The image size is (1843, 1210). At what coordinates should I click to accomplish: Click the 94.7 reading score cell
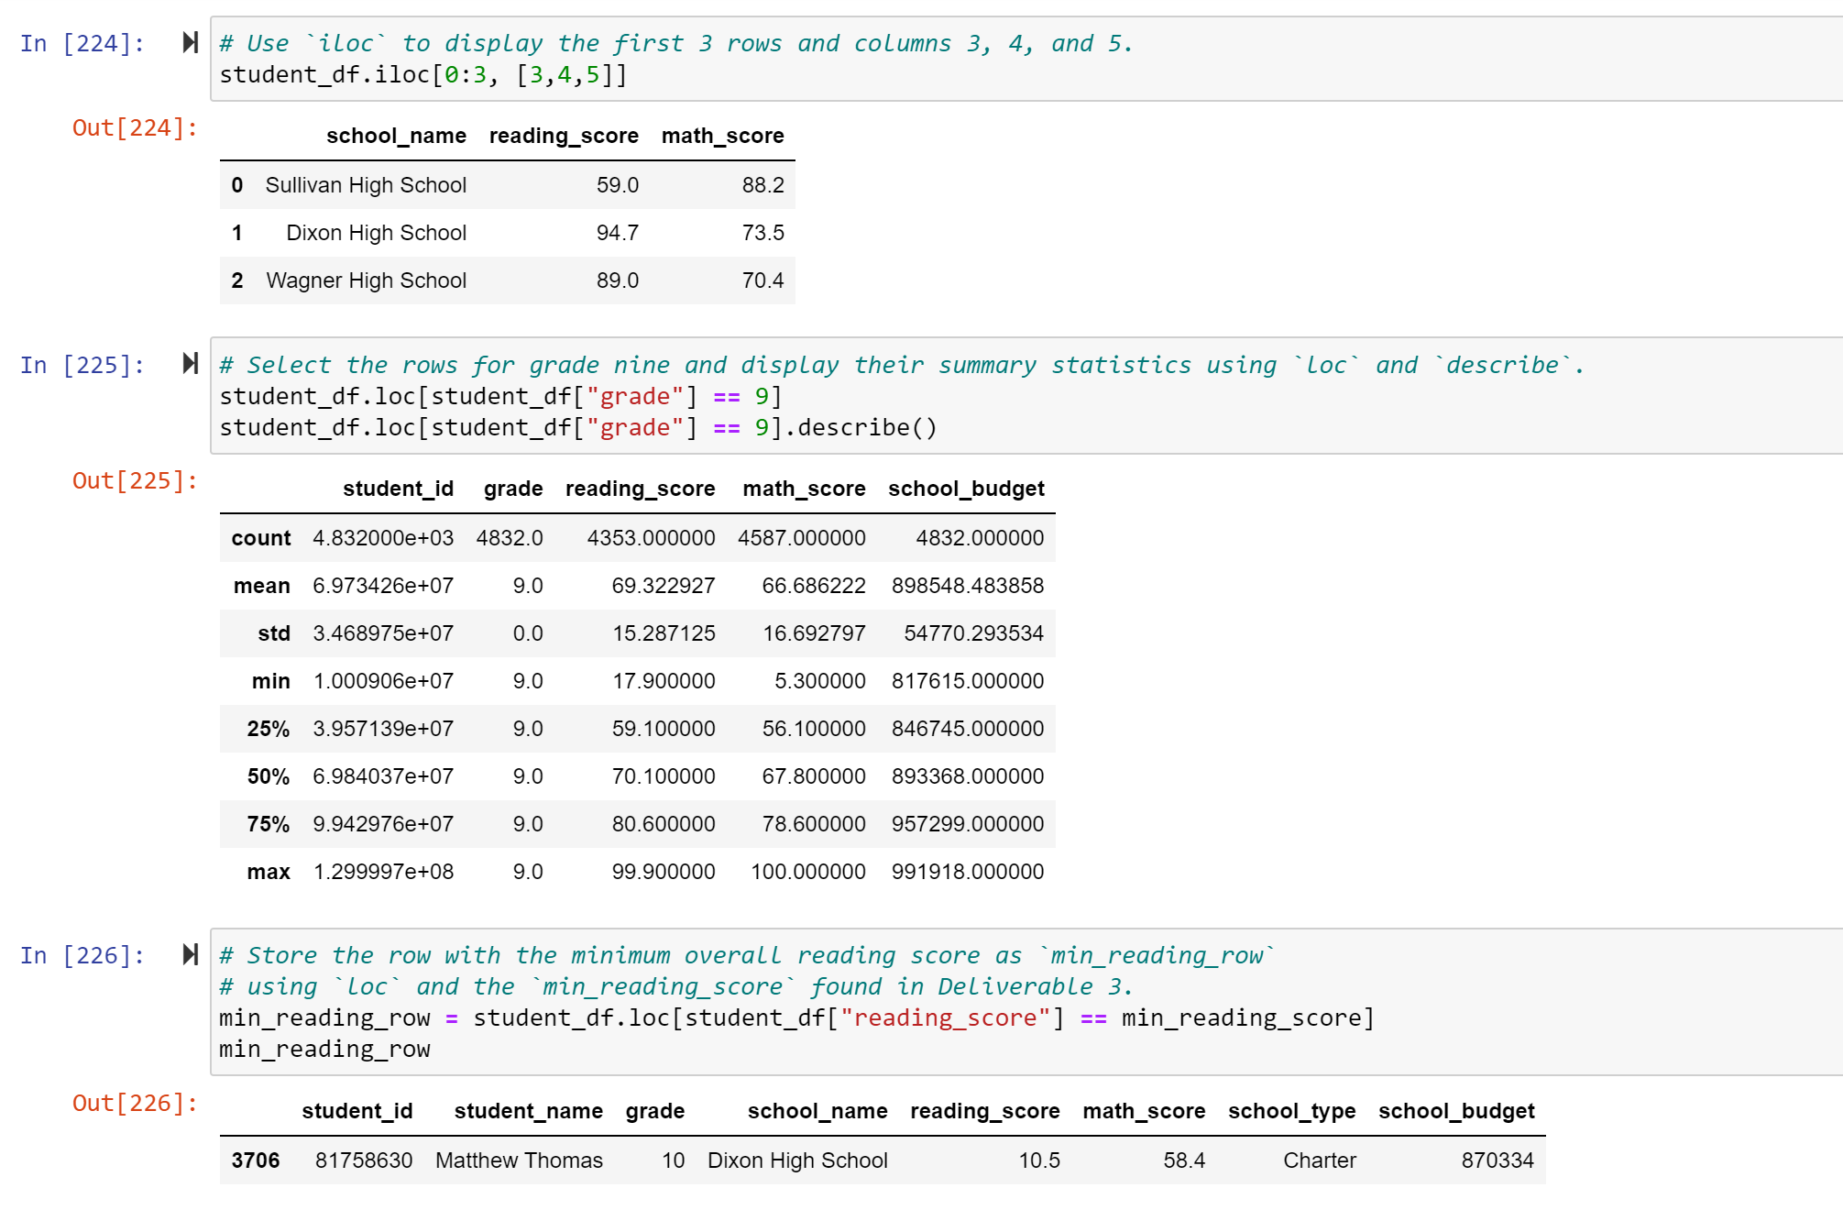pyautogui.click(x=618, y=233)
